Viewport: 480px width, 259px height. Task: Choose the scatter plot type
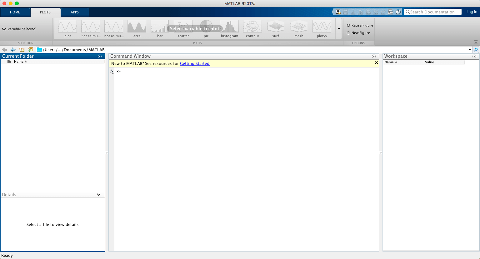tap(183, 29)
